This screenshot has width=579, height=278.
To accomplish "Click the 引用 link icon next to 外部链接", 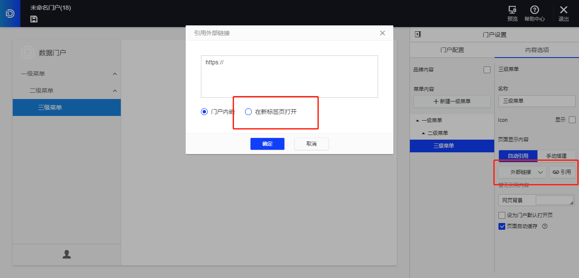I will click(x=562, y=172).
